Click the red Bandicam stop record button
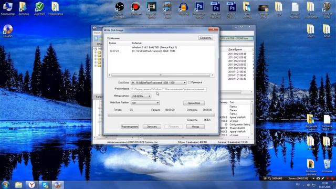 point(332,178)
